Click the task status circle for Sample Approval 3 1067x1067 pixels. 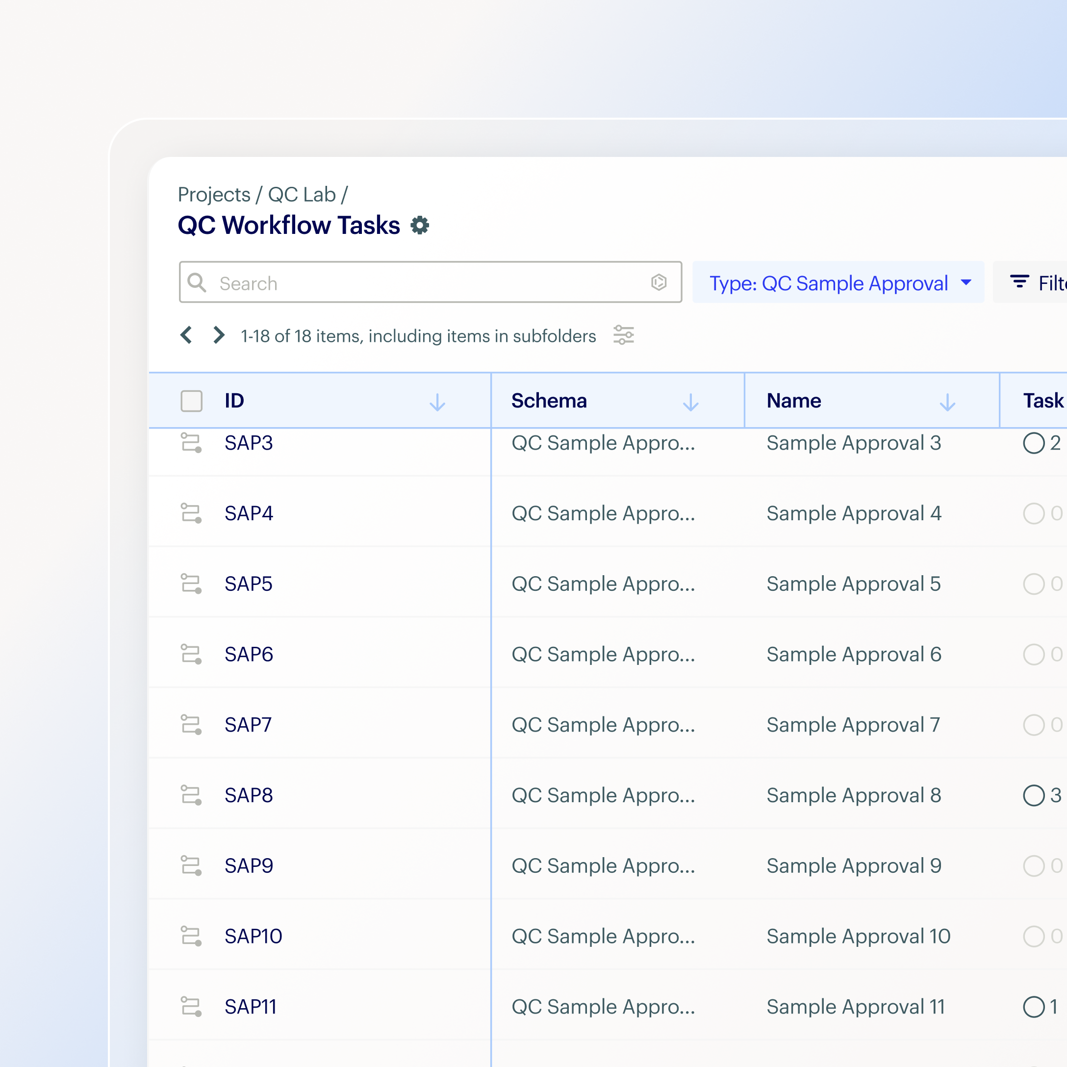pos(1034,443)
